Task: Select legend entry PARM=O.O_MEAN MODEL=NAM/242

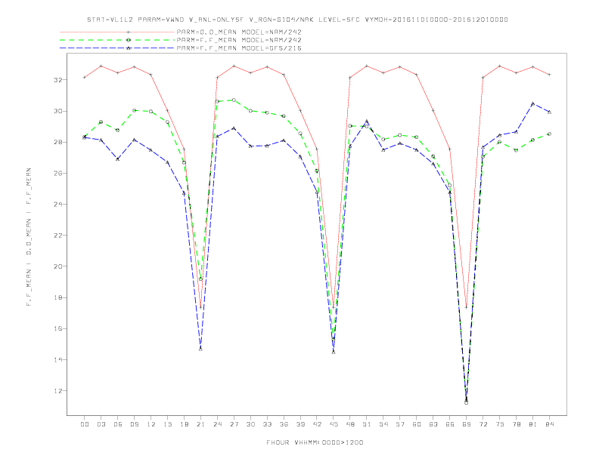Action: pos(239,32)
